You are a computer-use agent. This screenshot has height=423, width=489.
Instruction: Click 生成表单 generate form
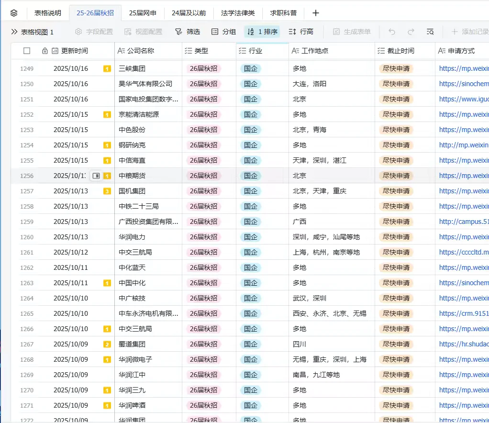(352, 32)
